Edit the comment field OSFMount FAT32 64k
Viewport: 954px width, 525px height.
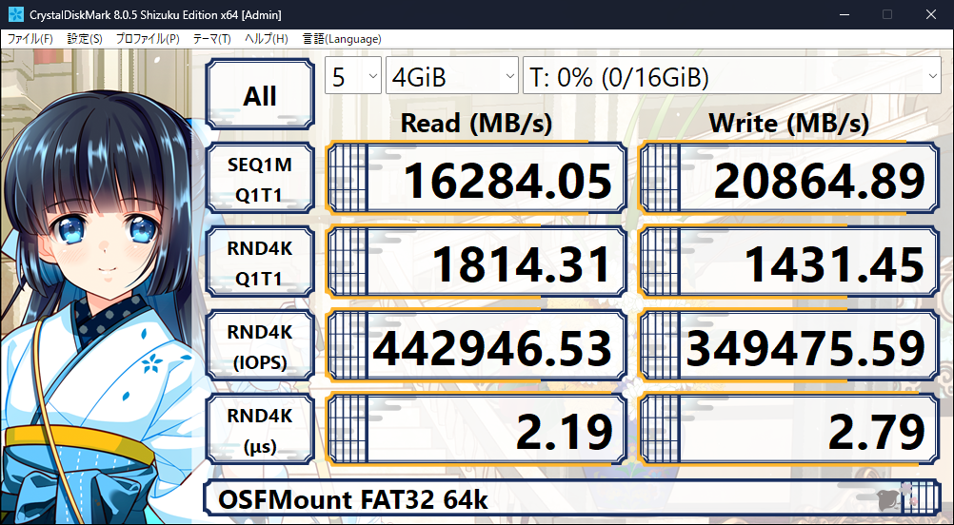[572, 499]
